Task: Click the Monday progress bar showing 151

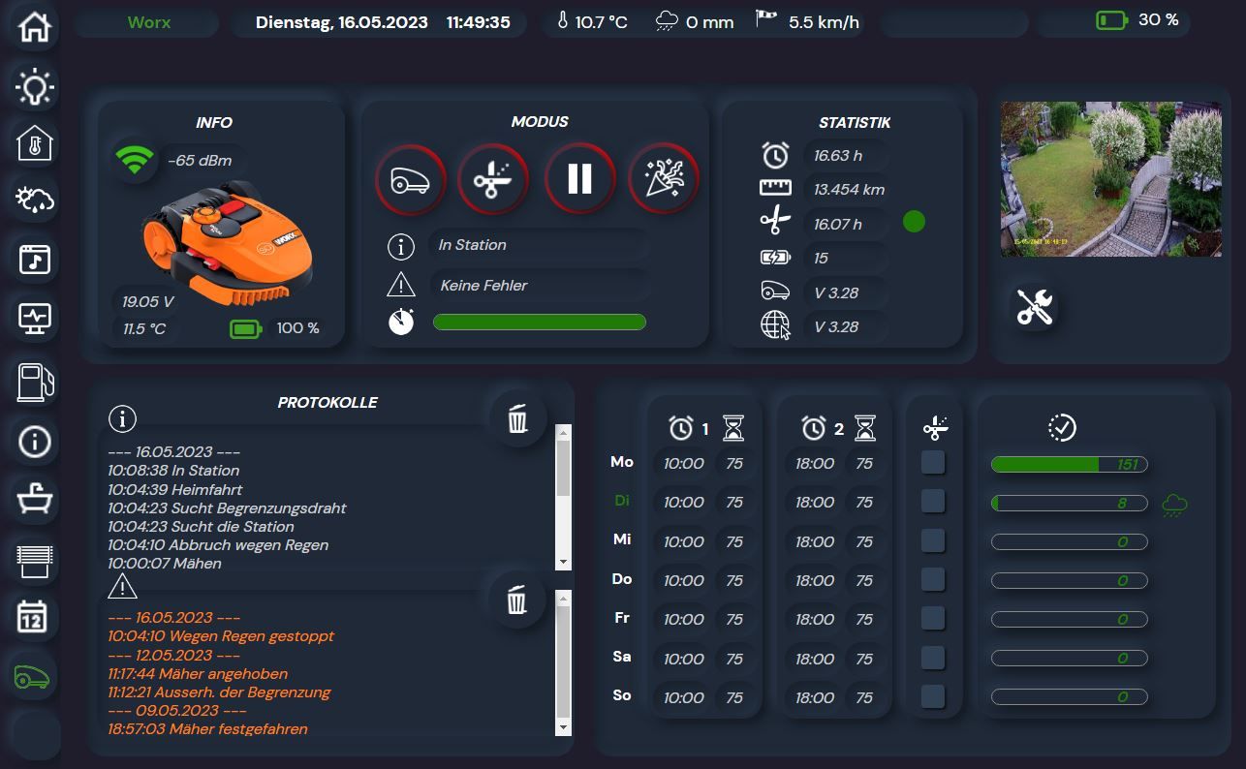Action: pyautogui.click(x=1070, y=465)
